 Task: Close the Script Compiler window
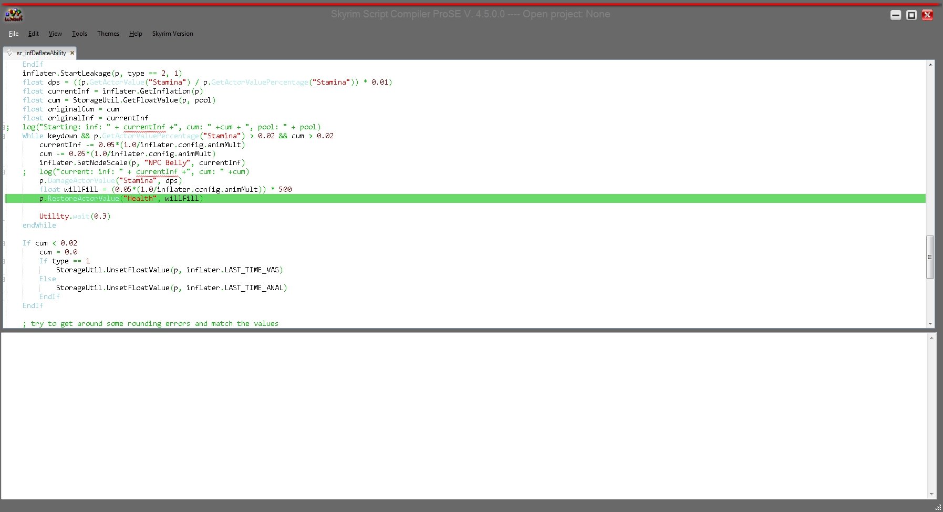[927, 15]
